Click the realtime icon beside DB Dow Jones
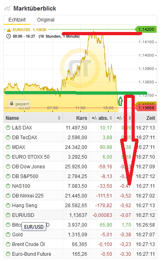The image size is (161, 261). [8, 166]
